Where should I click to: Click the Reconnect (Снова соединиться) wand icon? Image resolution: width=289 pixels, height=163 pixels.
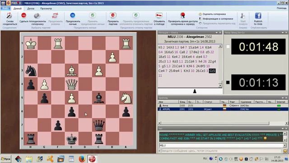[x=9, y=16]
